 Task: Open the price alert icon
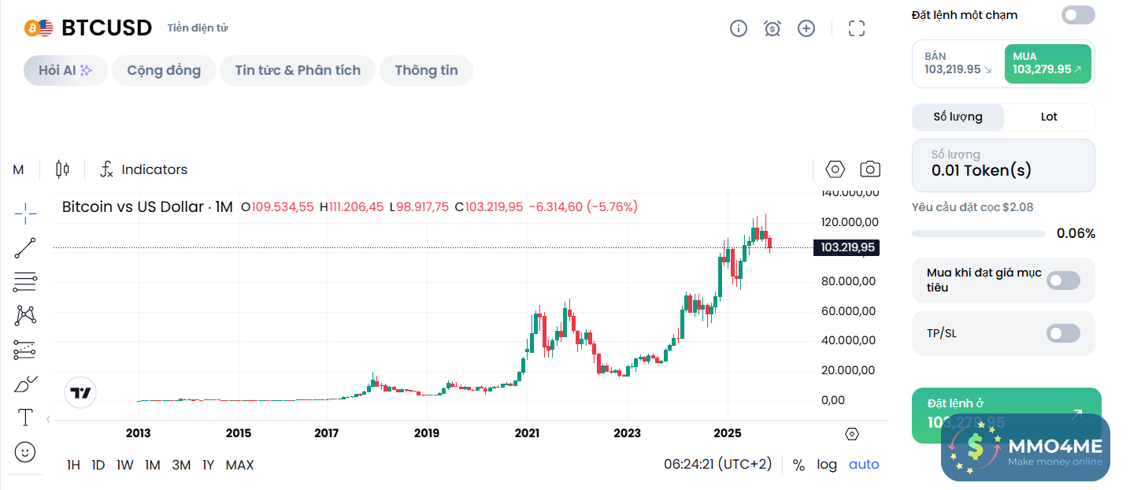coord(772,28)
